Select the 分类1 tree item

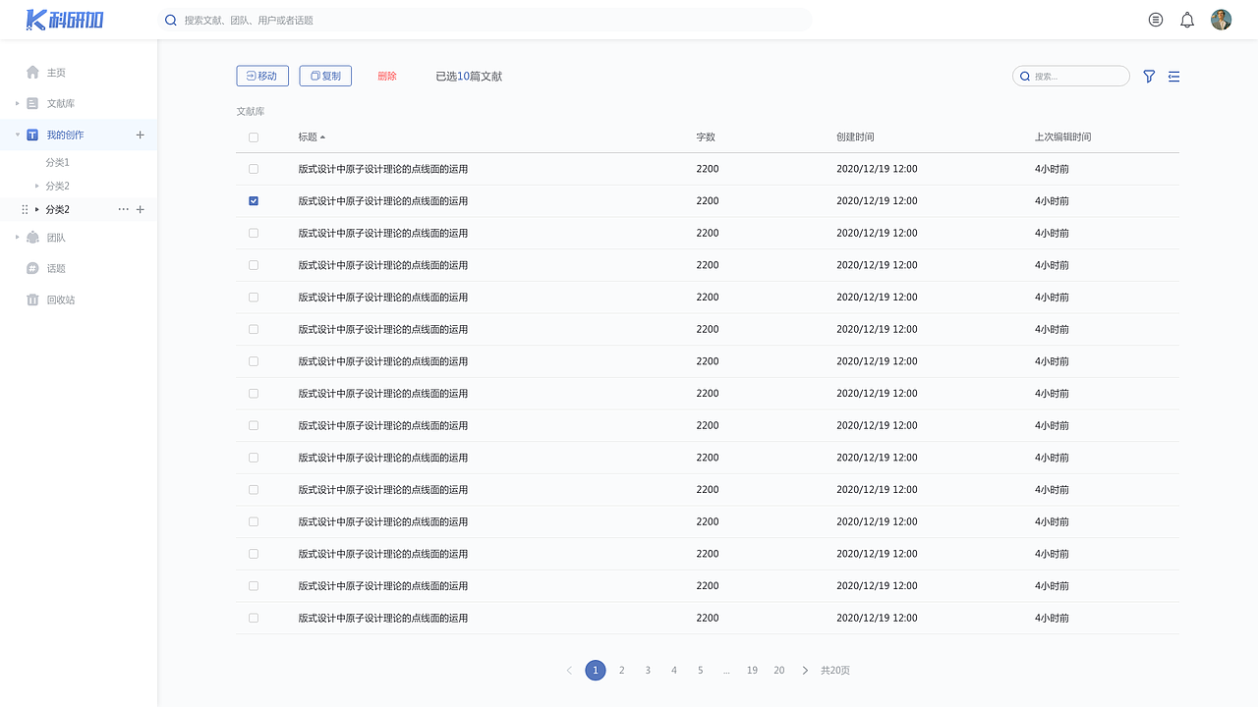coord(58,162)
